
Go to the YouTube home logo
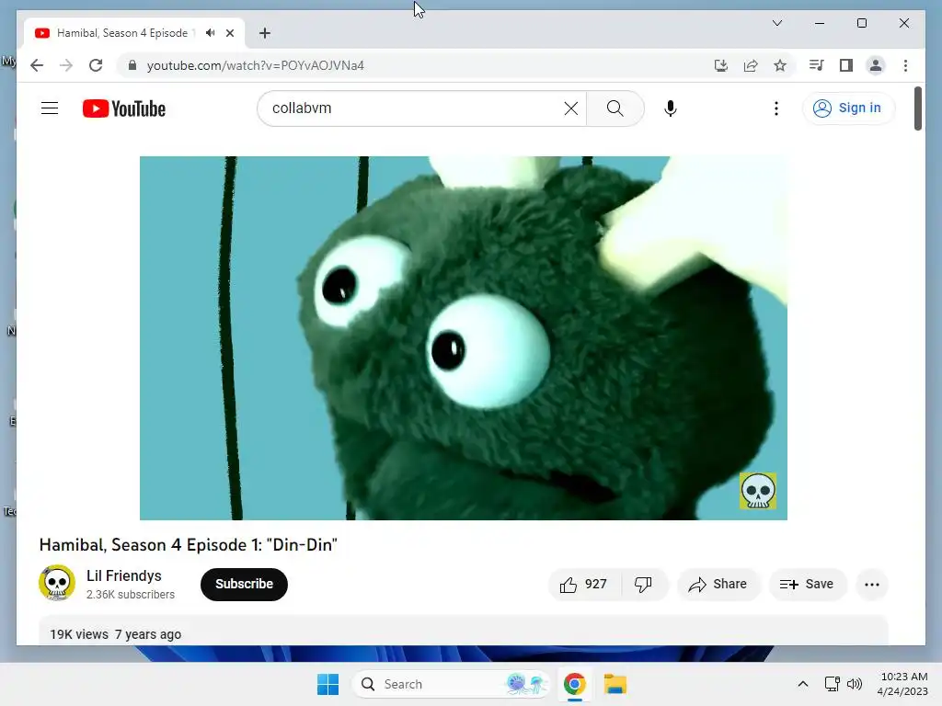point(124,108)
